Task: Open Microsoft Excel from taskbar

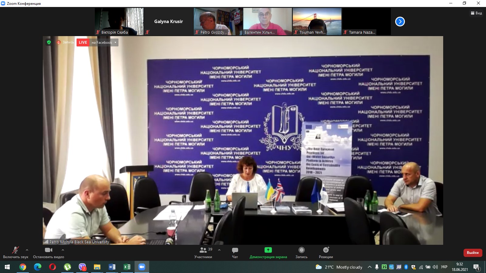Action: pos(127,267)
